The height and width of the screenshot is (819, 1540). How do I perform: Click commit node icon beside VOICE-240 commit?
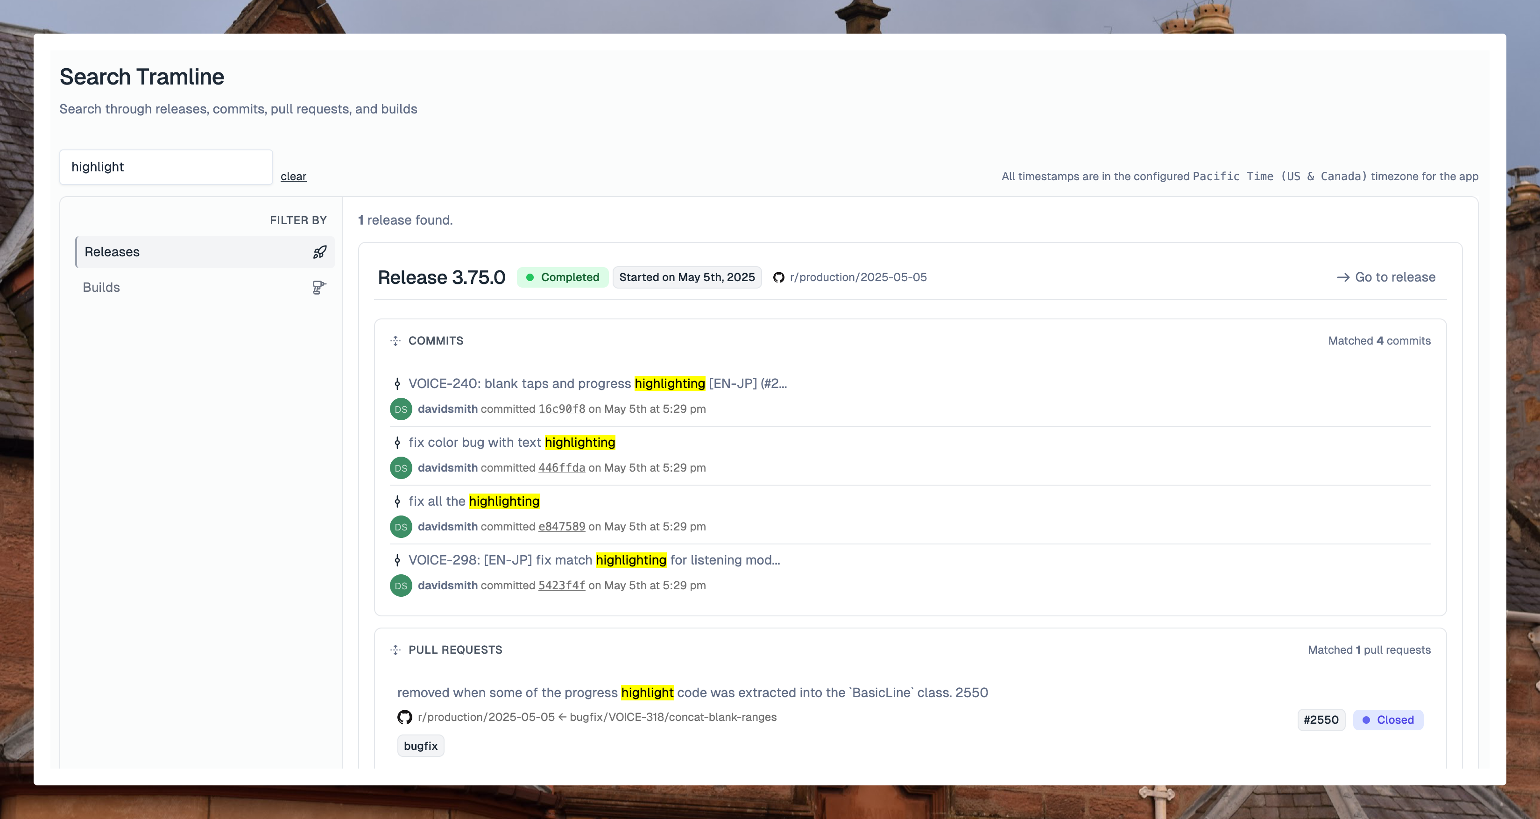397,384
